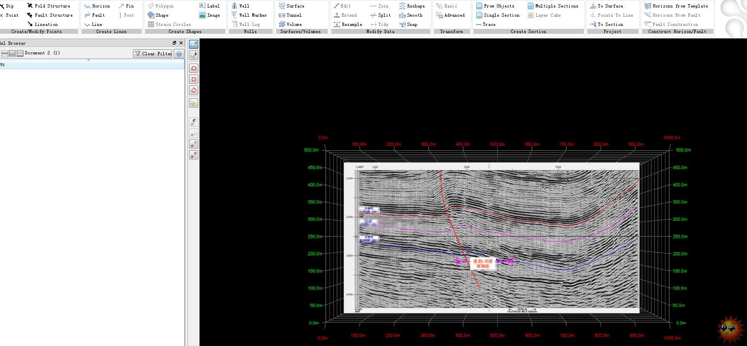This screenshot has height=346, width=747.
Task: Smooth the selected line
Action: pos(410,15)
